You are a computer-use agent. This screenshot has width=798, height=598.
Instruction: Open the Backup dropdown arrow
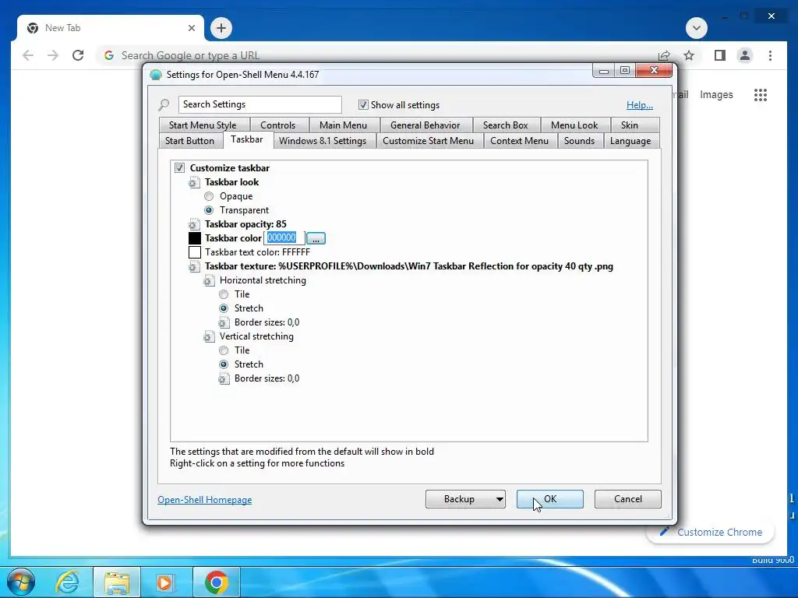[x=500, y=499]
